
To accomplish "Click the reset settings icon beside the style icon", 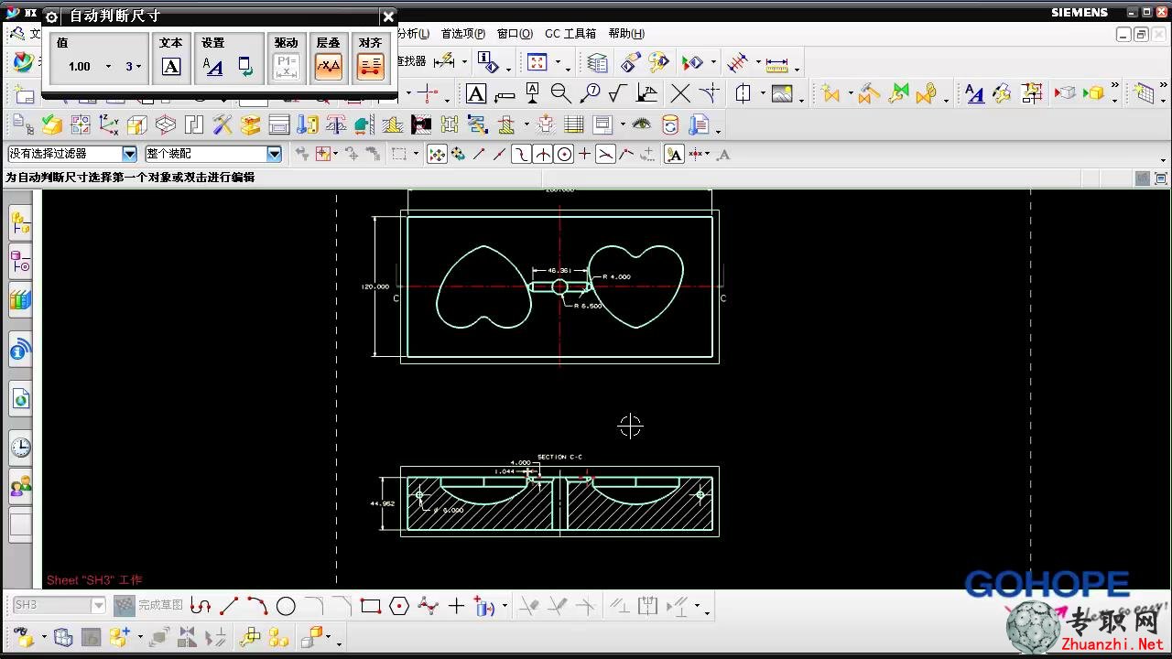I will click(x=245, y=66).
